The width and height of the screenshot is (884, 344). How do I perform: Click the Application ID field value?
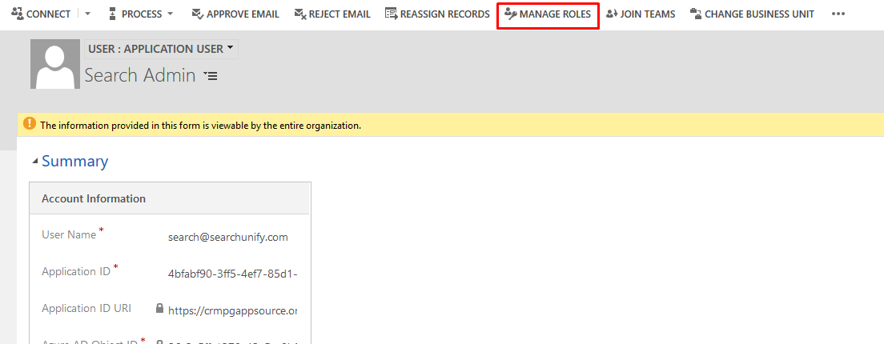coord(232,273)
